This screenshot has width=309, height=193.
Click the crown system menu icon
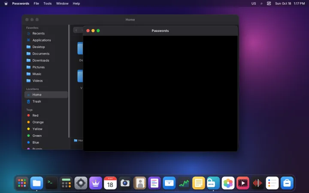[6, 3]
